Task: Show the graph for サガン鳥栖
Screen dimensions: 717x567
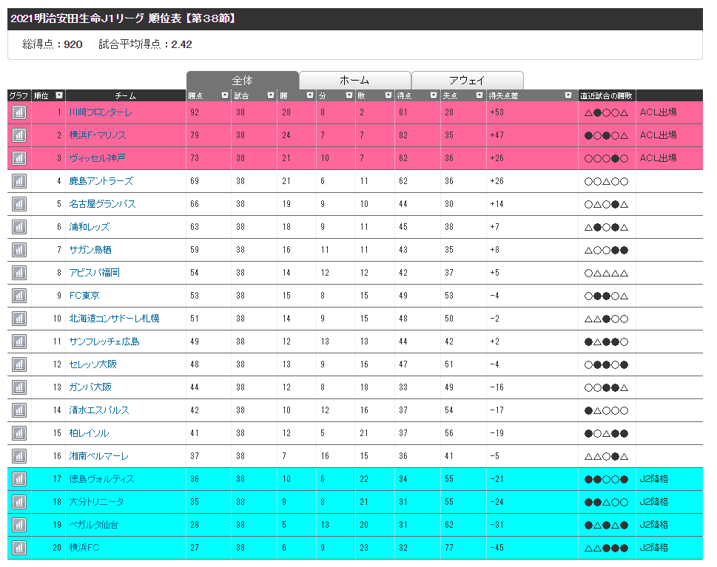Action: click(18, 250)
